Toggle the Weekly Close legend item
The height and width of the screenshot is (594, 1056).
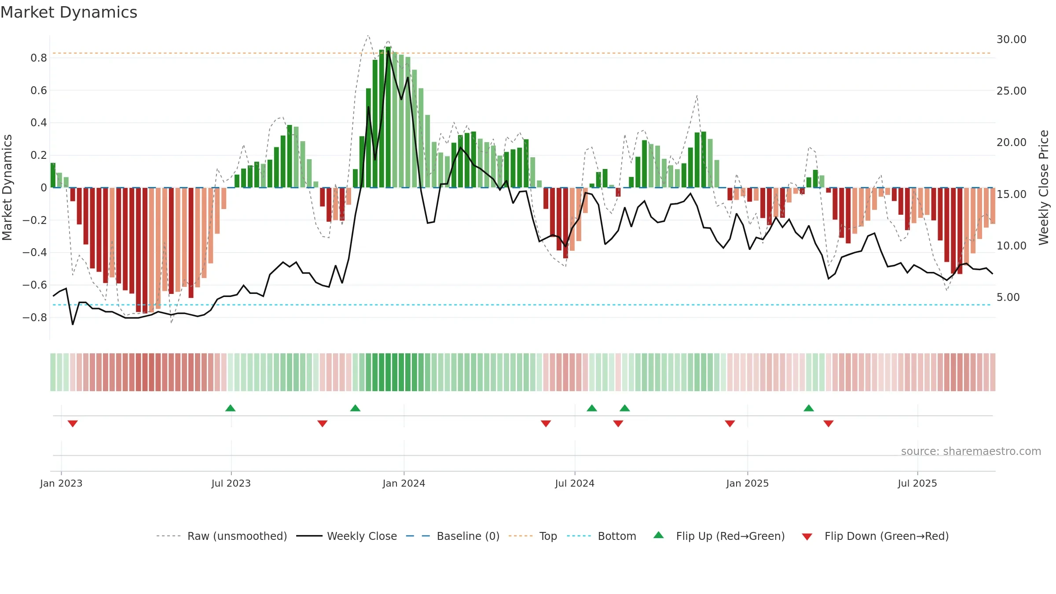[347, 536]
